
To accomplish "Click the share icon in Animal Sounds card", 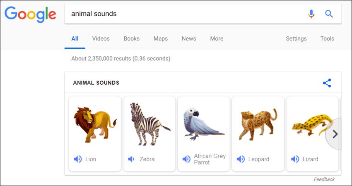I will (327, 83).
